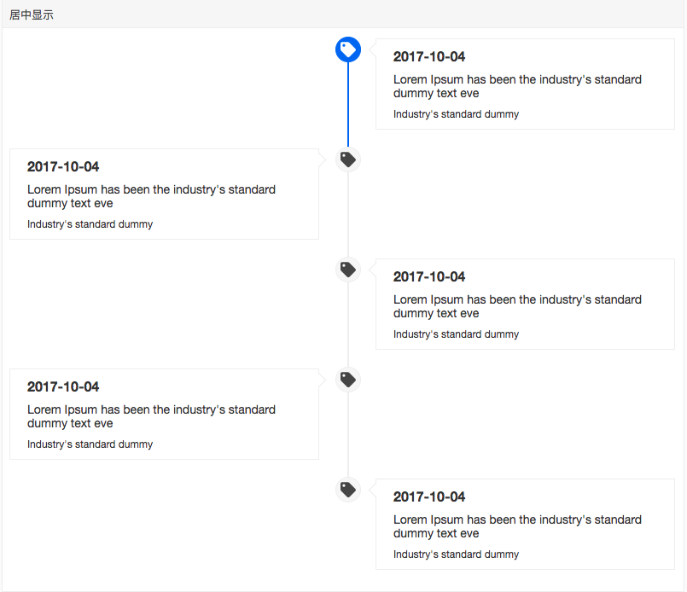Click the 2017-10-04 date in the fifth card
This screenshot has width=687, height=592.
[429, 497]
